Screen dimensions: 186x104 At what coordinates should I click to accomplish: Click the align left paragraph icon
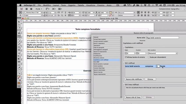[138, 12]
